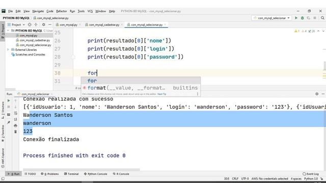Open Project view selector dropdown
The width and height of the screenshot is (326, 183).
(16, 25)
